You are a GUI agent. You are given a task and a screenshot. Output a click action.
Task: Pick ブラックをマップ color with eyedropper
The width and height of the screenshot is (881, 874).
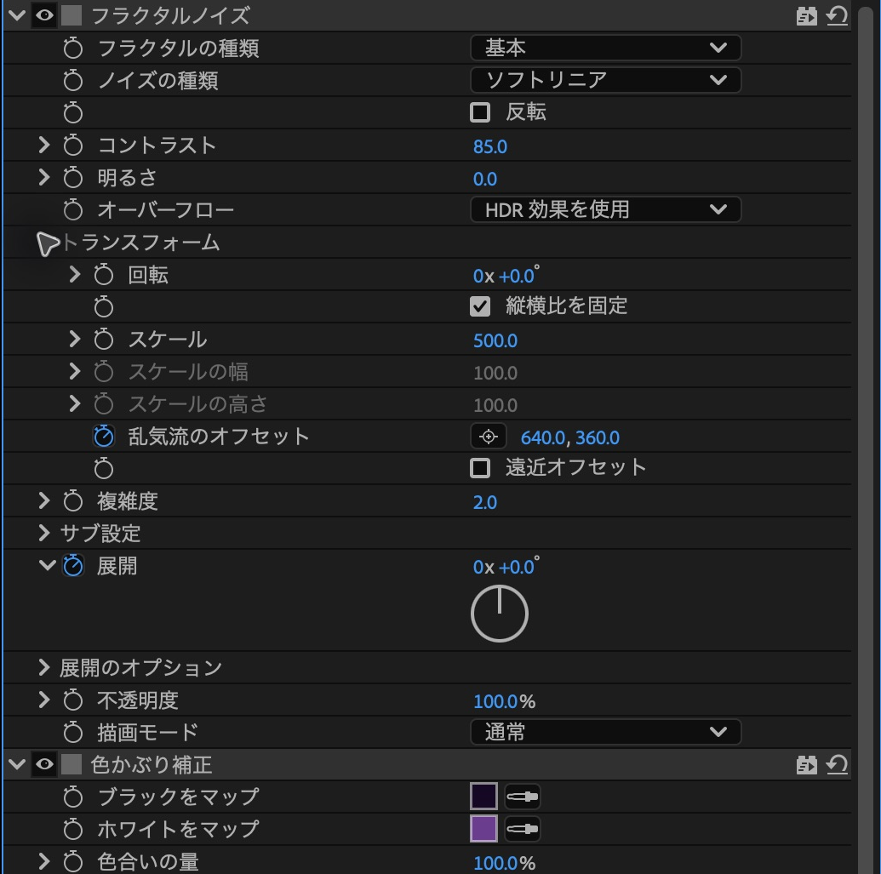[x=523, y=797]
